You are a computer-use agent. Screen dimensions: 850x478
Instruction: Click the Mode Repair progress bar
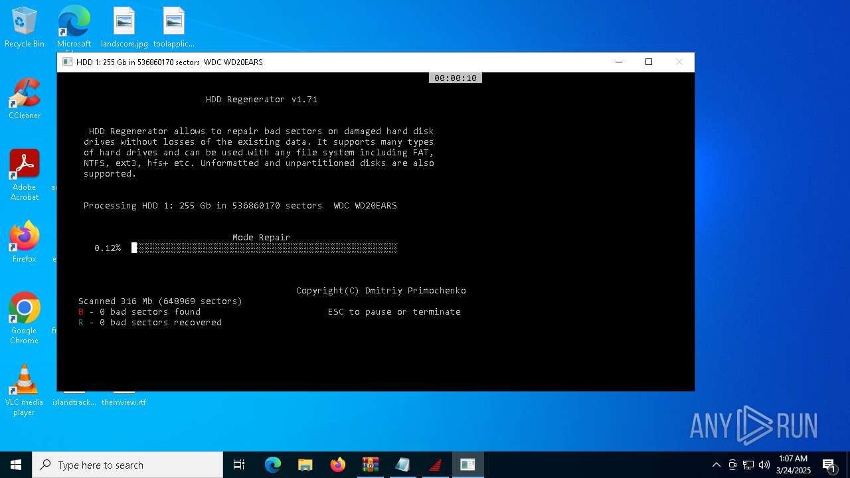point(264,248)
